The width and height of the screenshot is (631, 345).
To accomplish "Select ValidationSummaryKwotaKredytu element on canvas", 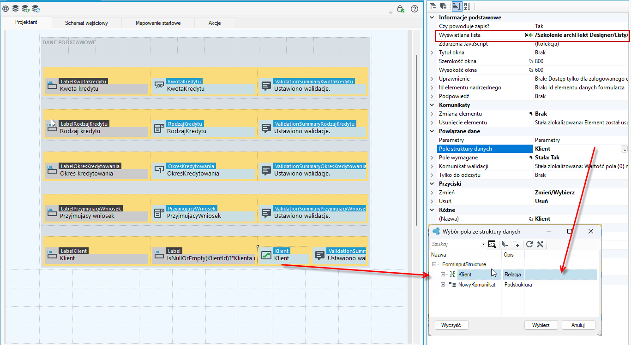I will coord(313,85).
